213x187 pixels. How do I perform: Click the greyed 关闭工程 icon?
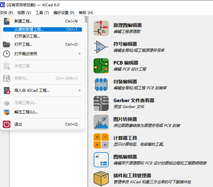click(x=7, y=66)
